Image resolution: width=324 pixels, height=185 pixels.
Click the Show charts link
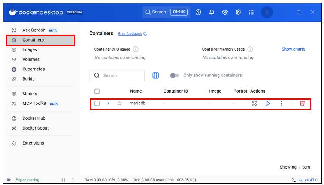293,49
